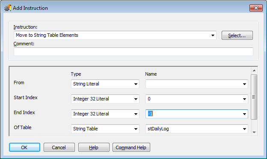The height and width of the screenshot is (159, 267).
Task: Open the Start Index Name dropdown arrow
Action: click(x=244, y=99)
